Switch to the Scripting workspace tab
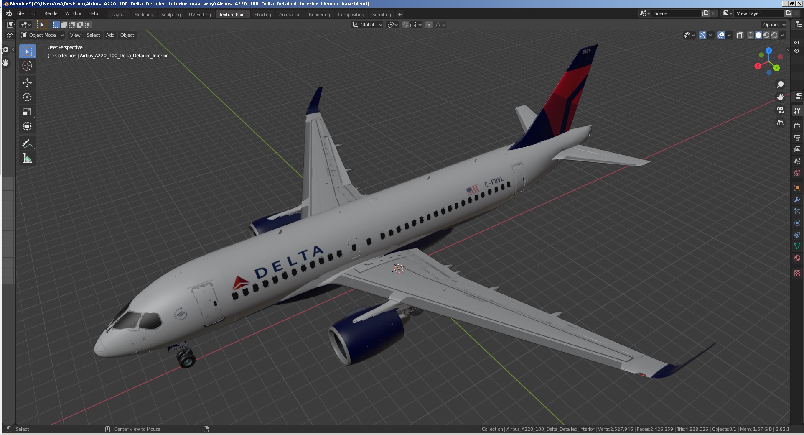This screenshot has height=435, width=804. click(382, 15)
